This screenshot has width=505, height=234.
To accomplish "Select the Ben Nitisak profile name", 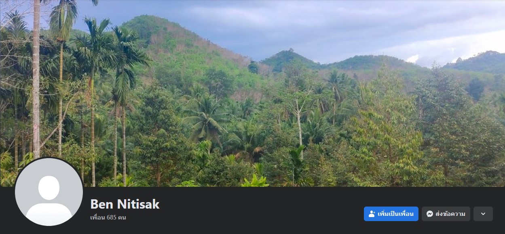I will click(125, 204).
